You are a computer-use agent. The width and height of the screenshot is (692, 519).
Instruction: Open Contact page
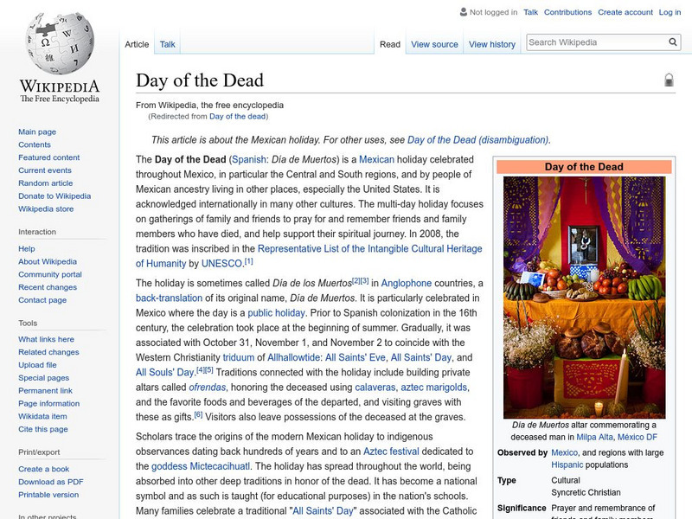click(42, 299)
